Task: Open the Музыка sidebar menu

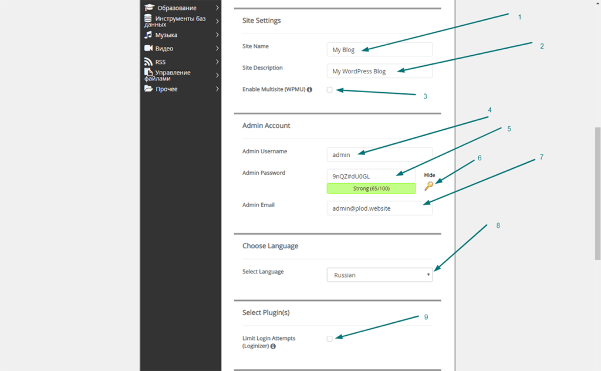Action: point(181,35)
